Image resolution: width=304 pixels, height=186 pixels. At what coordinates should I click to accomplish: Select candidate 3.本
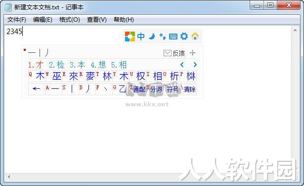click(x=77, y=65)
